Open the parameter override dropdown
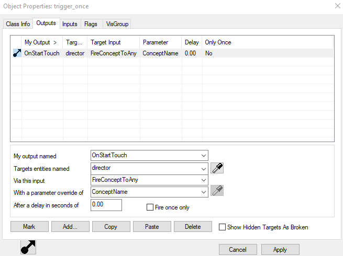Viewport: 343px width, 256px height. coord(203,192)
